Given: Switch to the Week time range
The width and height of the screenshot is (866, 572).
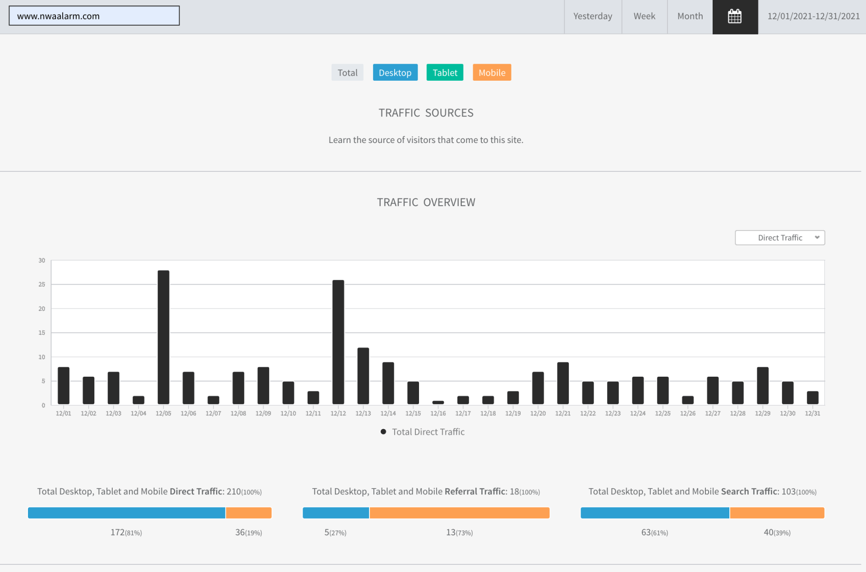Looking at the screenshot, I should point(644,17).
